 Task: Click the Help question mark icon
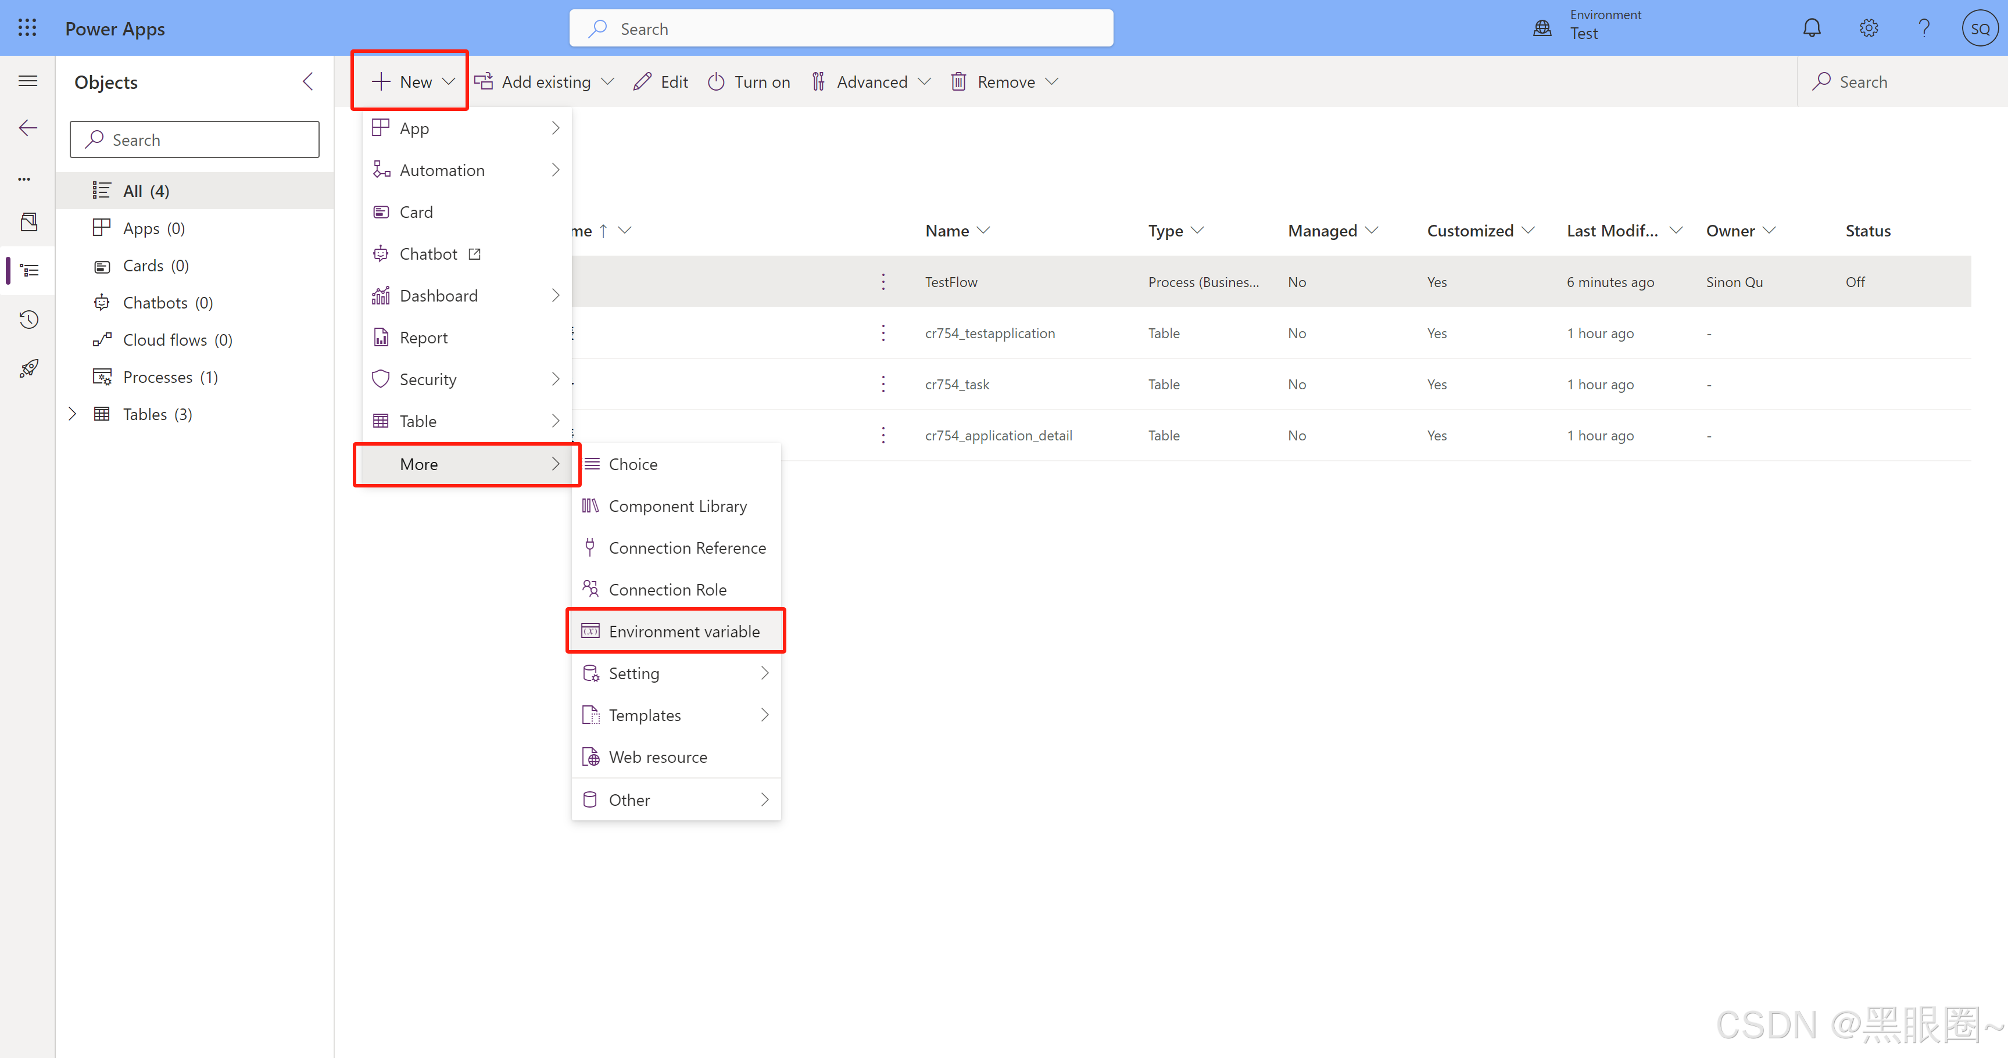click(x=1924, y=27)
